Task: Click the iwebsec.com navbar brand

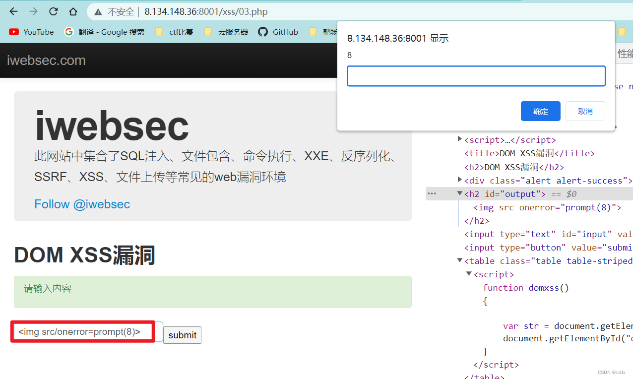Action: coord(46,61)
